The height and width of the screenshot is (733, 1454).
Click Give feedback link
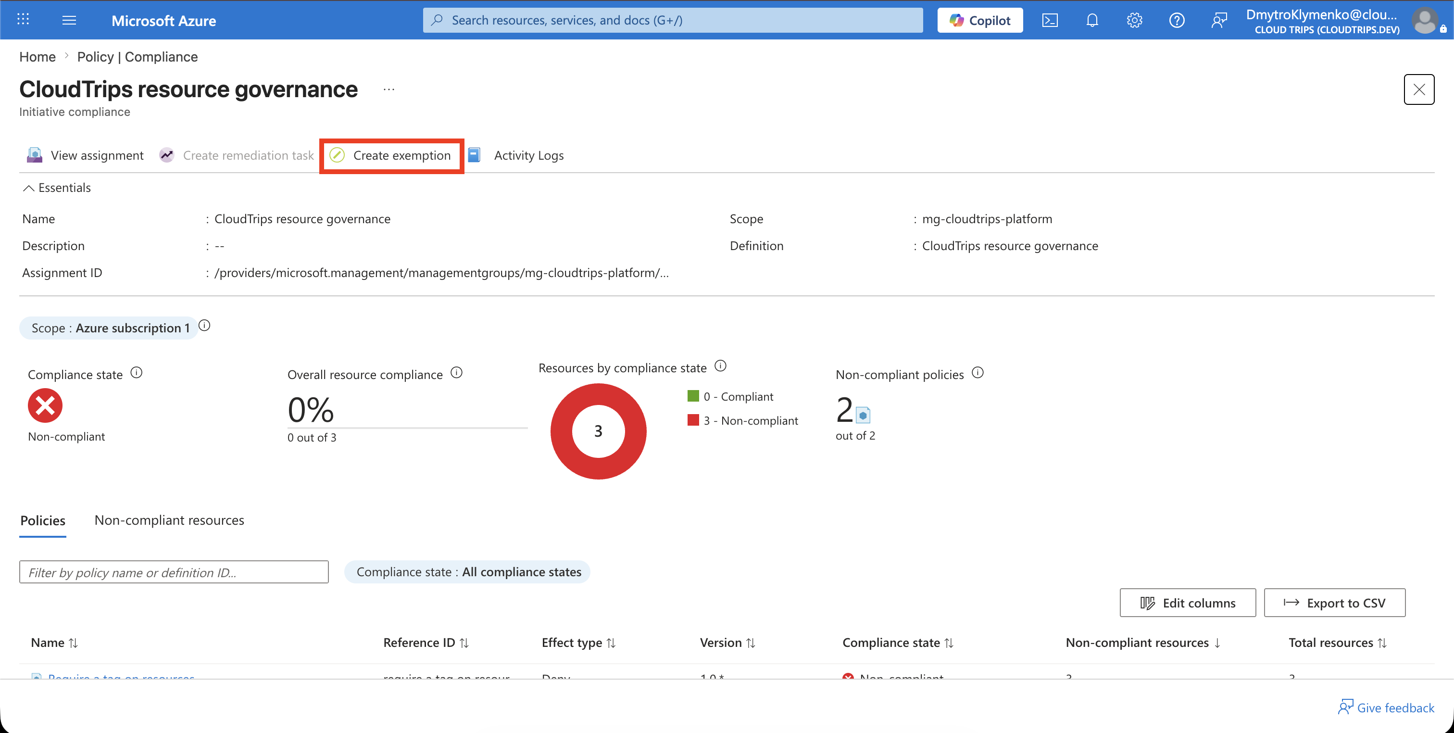tap(1386, 708)
